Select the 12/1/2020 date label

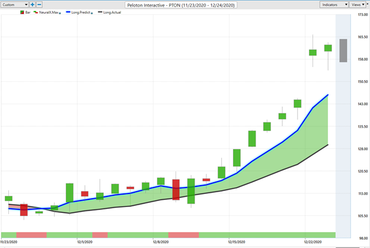(85, 242)
